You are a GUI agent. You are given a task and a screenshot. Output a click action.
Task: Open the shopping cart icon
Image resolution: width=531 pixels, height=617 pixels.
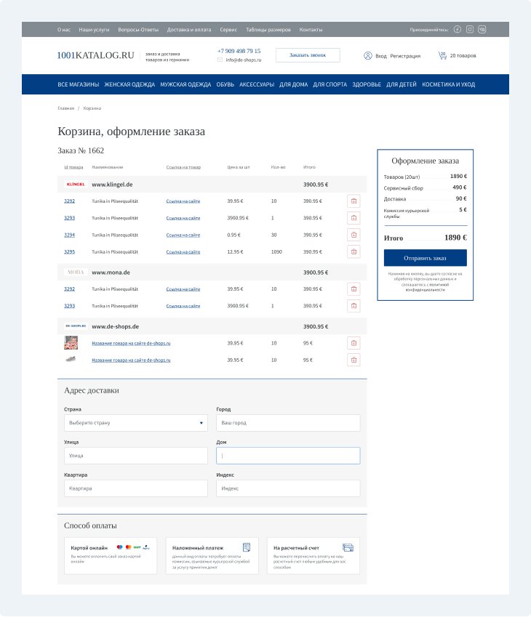pos(442,55)
